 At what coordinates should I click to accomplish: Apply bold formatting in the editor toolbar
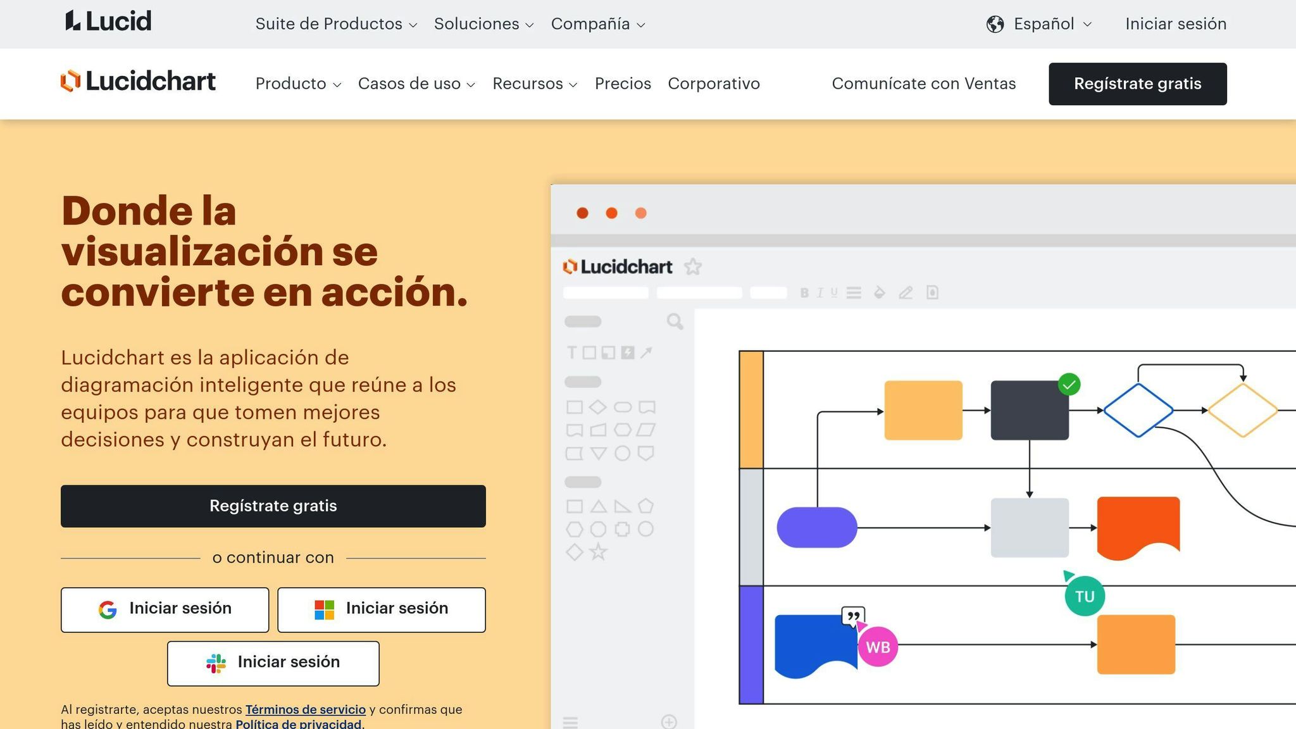[x=805, y=292]
